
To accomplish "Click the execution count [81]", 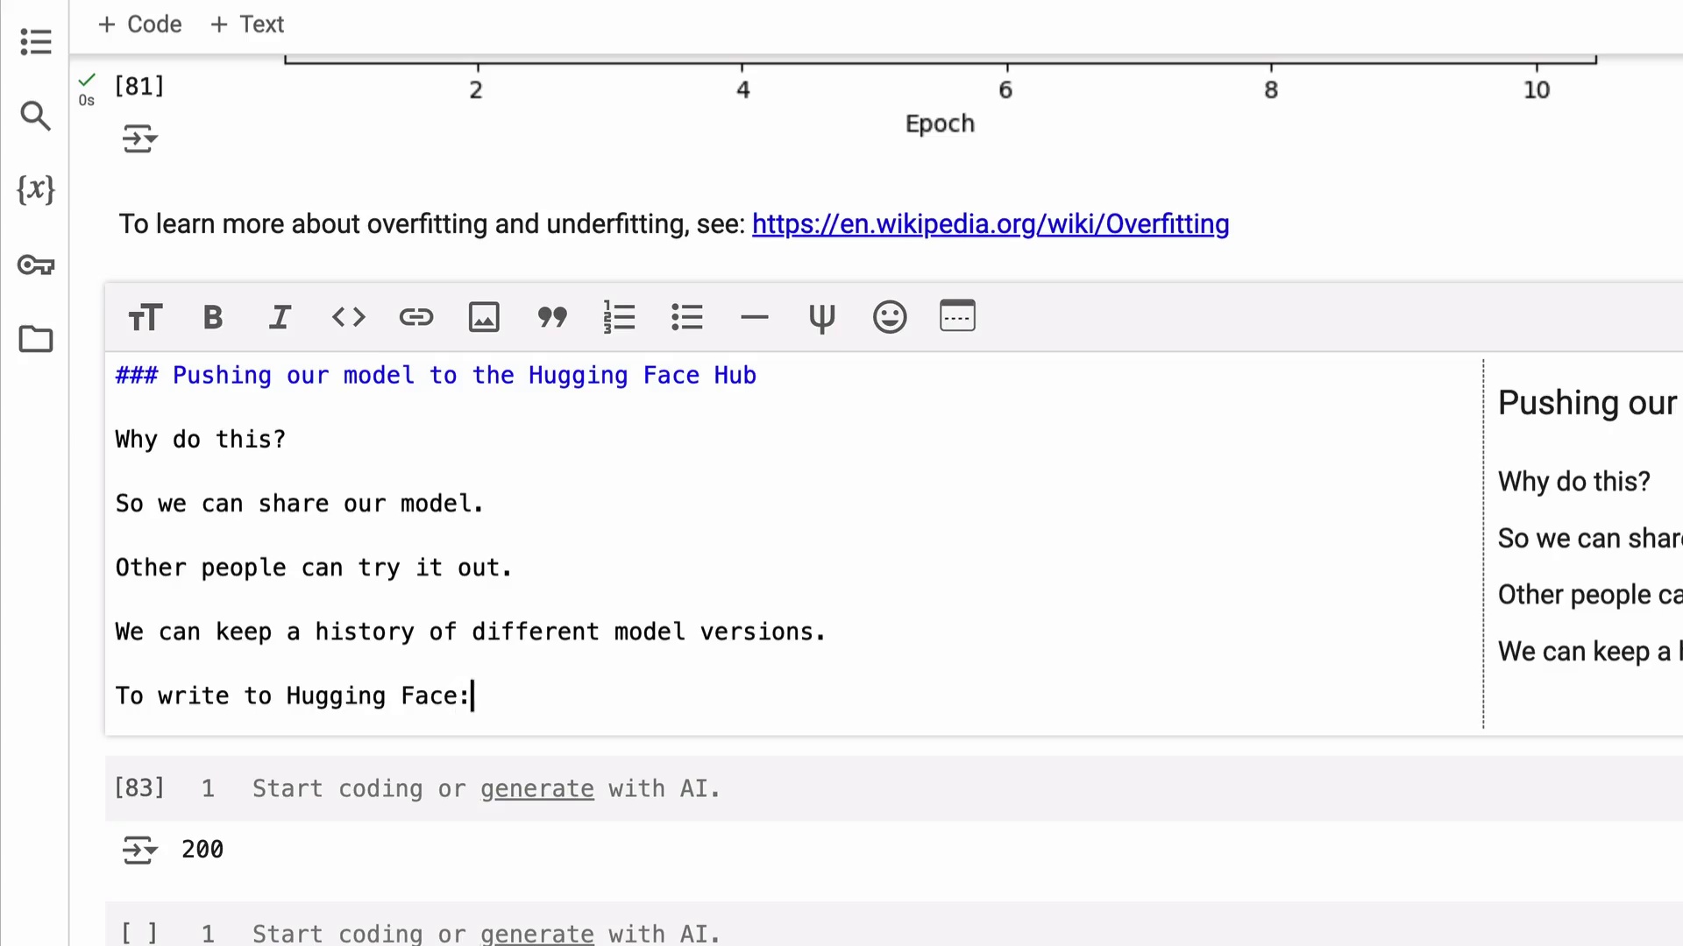I will (x=139, y=86).
